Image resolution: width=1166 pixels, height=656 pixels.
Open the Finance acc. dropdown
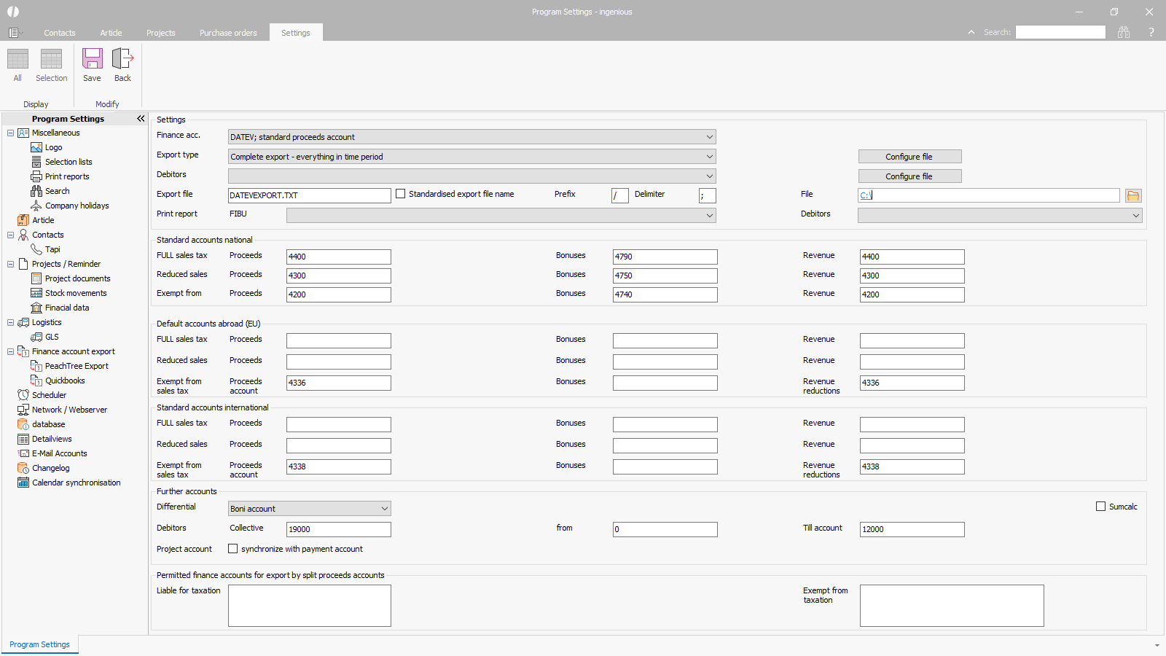coord(472,137)
